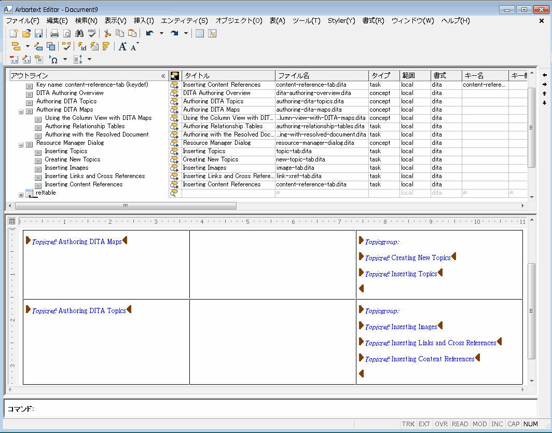This screenshot has height=433, width=552.
Task: Open the line spacing dropdown arrow
Action: pyautogui.click(x=89, y=59)
